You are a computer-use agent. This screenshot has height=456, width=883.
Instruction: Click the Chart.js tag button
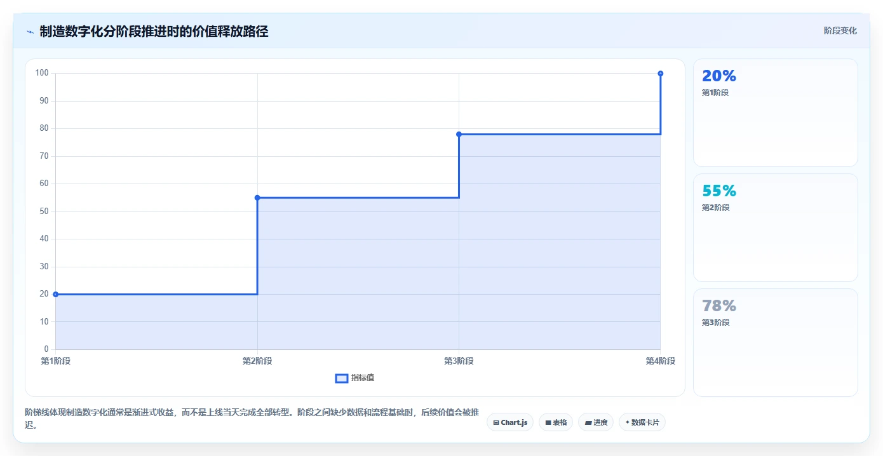pyautogui.click(x=510, y=422)
